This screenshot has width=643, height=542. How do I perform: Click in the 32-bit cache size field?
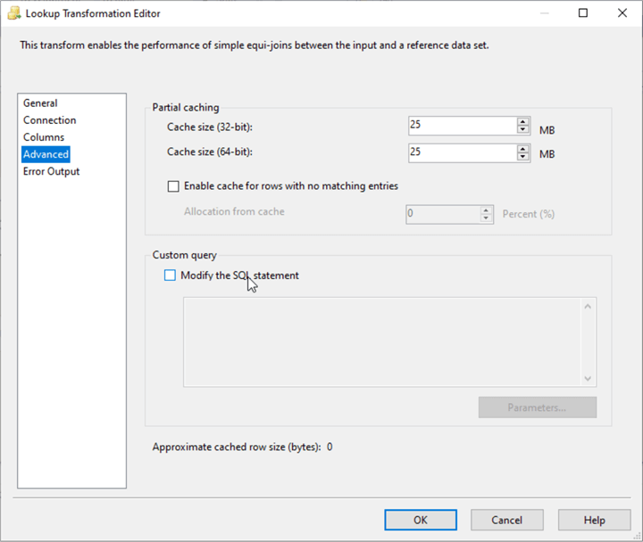[461, 126]
